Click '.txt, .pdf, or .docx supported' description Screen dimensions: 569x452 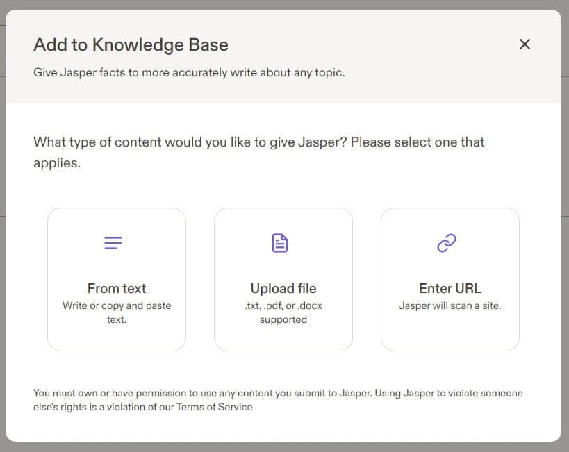pos(283,312)
